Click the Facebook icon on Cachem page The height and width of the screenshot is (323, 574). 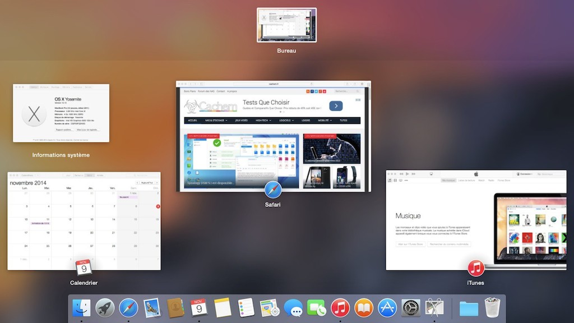[x=312, y=91]
